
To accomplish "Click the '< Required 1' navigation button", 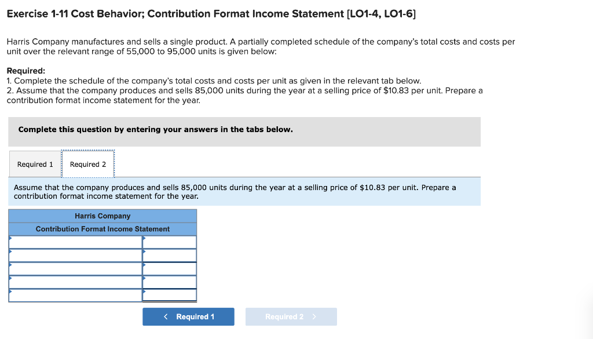I will click(188, 316).
